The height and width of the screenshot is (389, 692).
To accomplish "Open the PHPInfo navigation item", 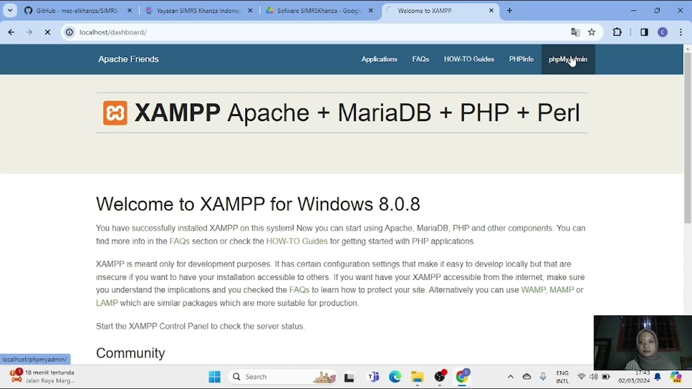I will (521, 59).
